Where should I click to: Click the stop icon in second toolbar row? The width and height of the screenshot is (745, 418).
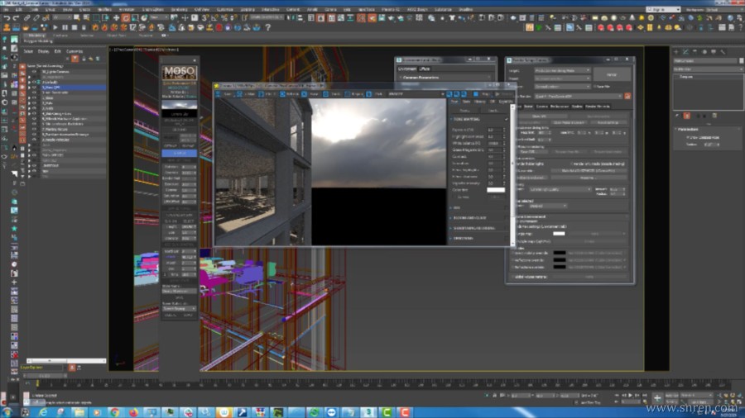pyautogui.click(x=74, y=28)
